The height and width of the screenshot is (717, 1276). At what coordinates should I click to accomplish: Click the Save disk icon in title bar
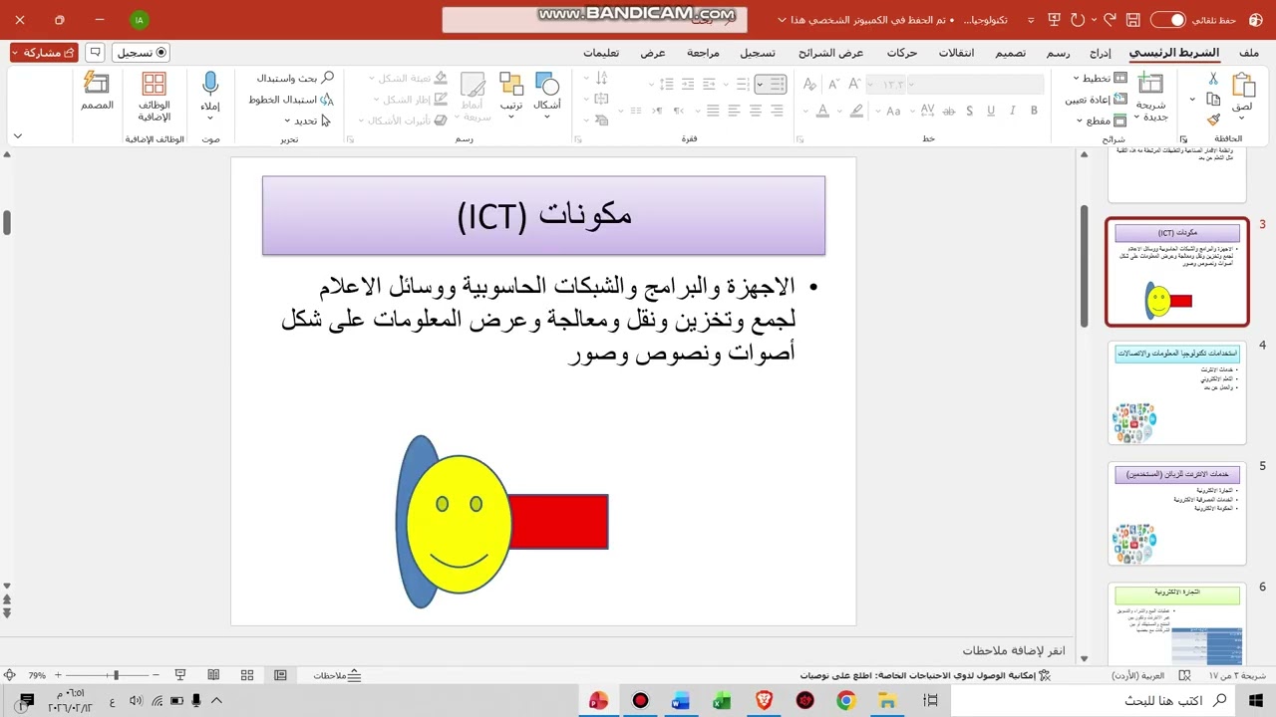pyautogui.click(x=1132, y=20)
